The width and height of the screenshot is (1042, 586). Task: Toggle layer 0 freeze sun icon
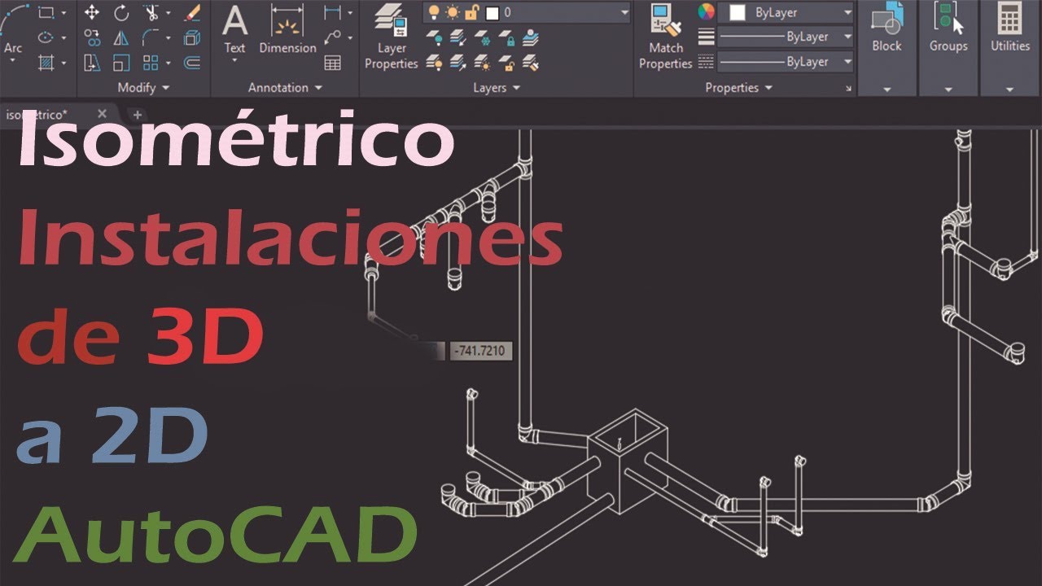pos(452,12)
